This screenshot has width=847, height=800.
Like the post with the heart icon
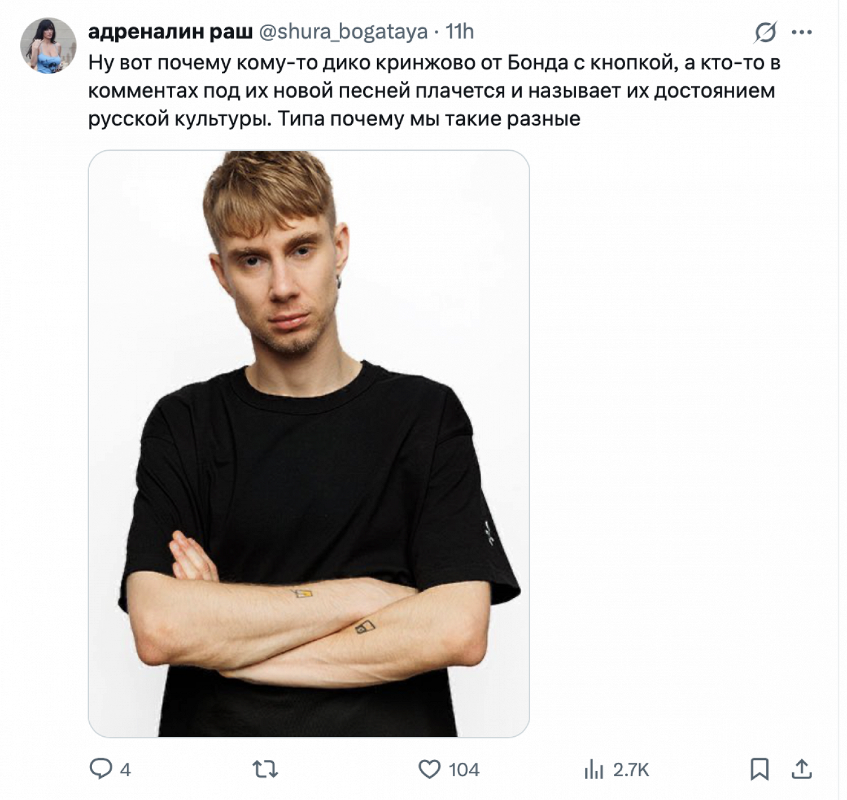pos(430,769)
